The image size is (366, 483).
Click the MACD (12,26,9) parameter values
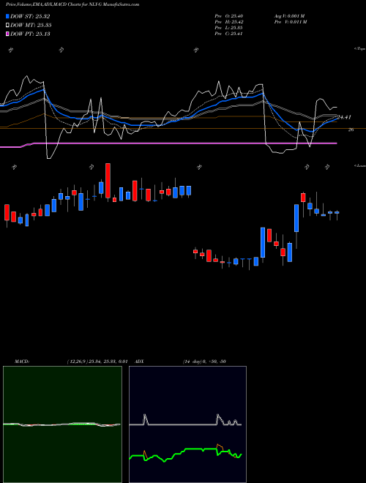tap(97, 362)
